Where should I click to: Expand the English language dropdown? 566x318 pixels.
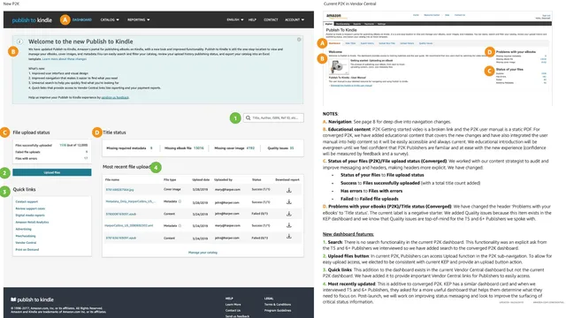tap(235, 19)
